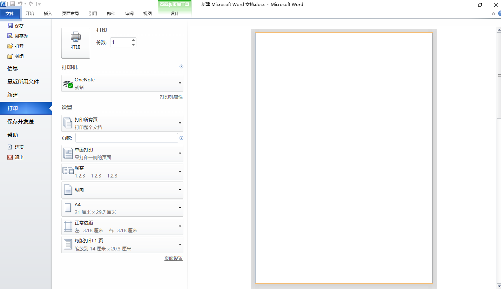This screenshot has height=289, width=501.
Task: Choose Save As (另存为) in the sidebar
Action: [x=18, y=36]
